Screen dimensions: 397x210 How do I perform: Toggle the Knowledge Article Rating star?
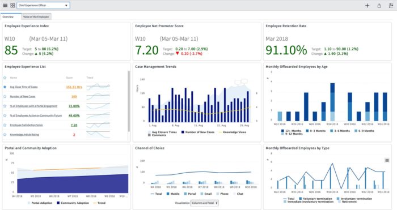pos(5,135)
